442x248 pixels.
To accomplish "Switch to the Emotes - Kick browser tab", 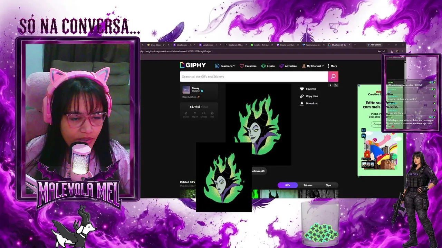I will [261, 45].
